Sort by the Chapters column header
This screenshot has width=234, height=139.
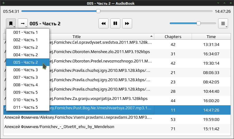pos(173,37)
